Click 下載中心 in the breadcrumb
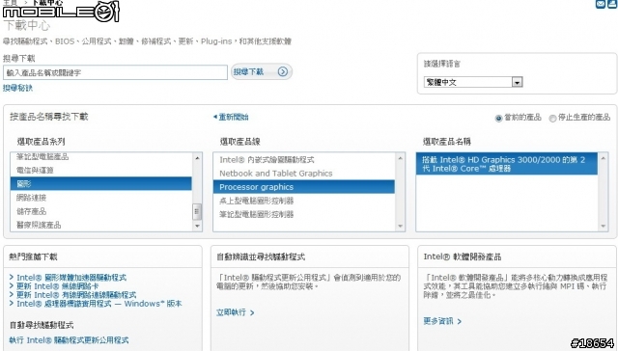 [46, 2]
